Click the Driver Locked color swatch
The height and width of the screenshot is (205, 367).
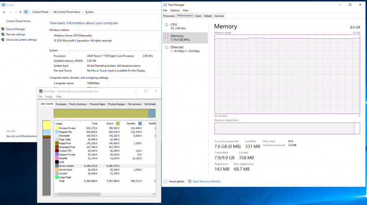57,166
